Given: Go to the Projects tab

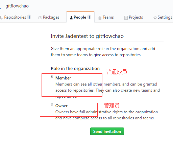Looking at the screenshot, I should click(133, 17).
